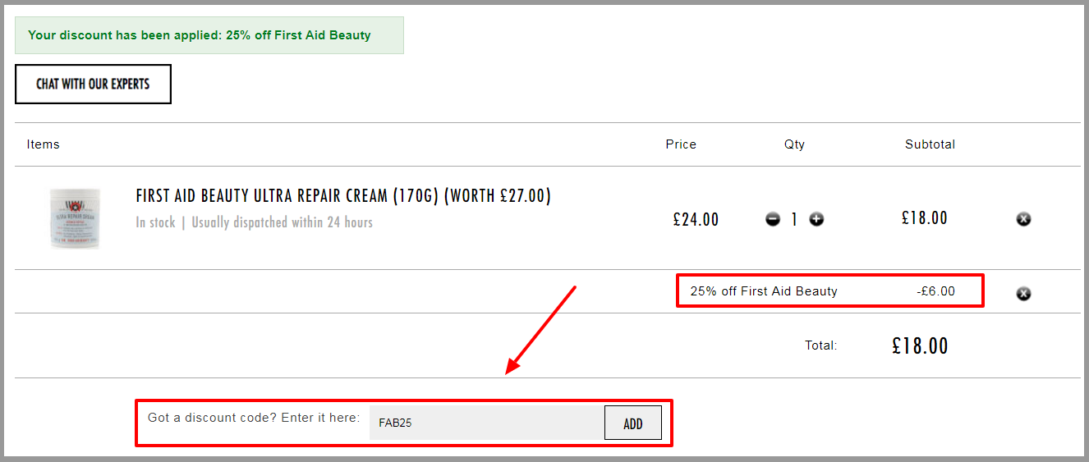This screenshot has height=462, width=1089.
Task: Click the Price column header
Action: (x=681, y=144)
